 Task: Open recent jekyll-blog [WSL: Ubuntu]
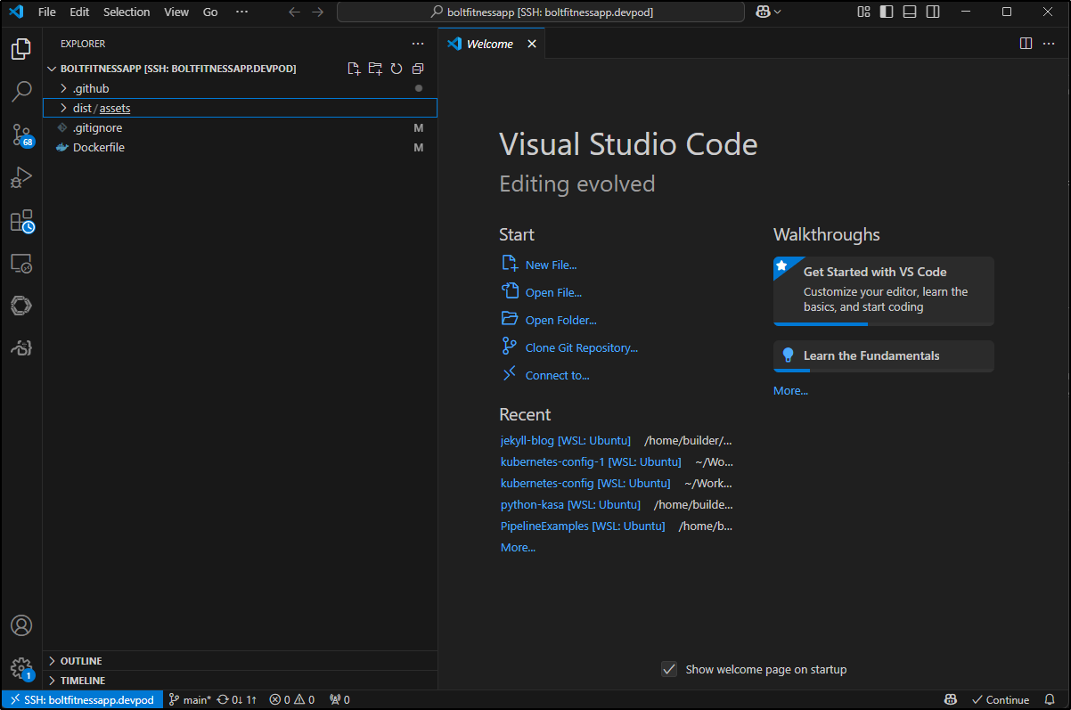coord(566,441)
